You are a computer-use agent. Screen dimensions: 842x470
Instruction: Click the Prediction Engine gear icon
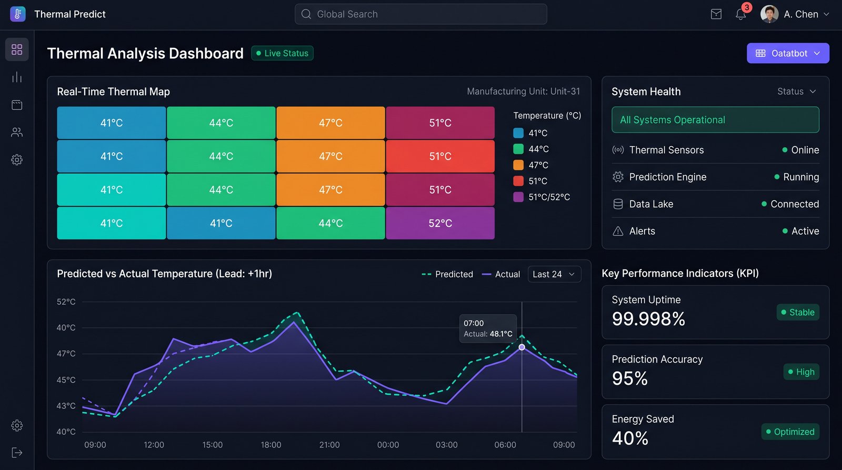click(618, 177)
